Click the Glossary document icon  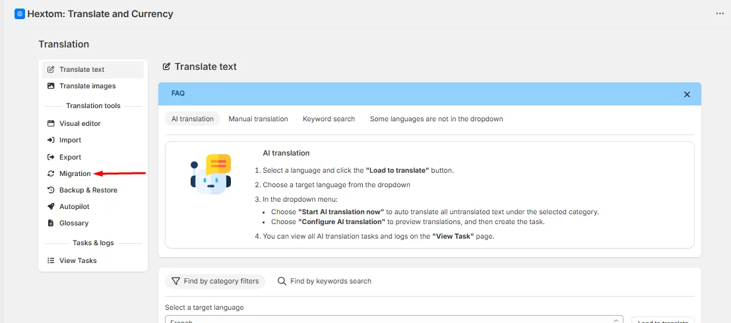pyautogui.click(x=51, y=223)
